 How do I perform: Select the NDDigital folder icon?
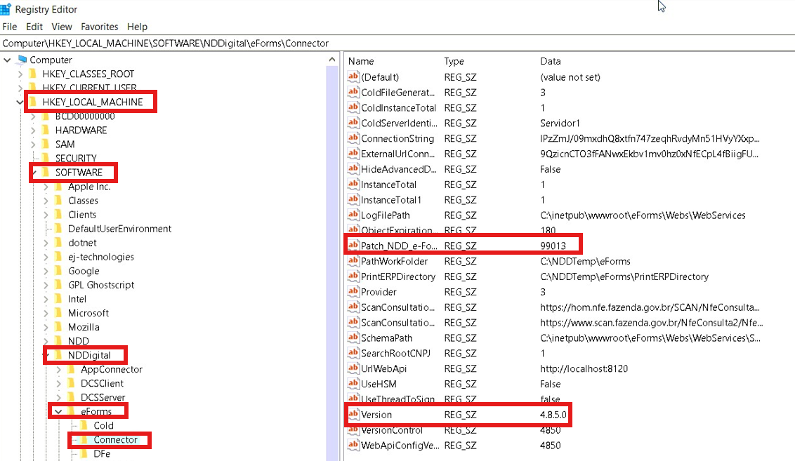59,355
